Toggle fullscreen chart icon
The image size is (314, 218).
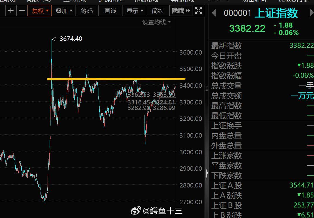click(x=199, y=11)
